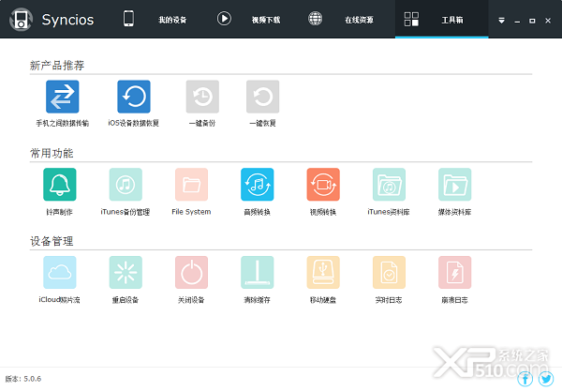The image size is (562, 391).
Task: Click the shut down device (关闭设备) icon
Action: [191, 272]
